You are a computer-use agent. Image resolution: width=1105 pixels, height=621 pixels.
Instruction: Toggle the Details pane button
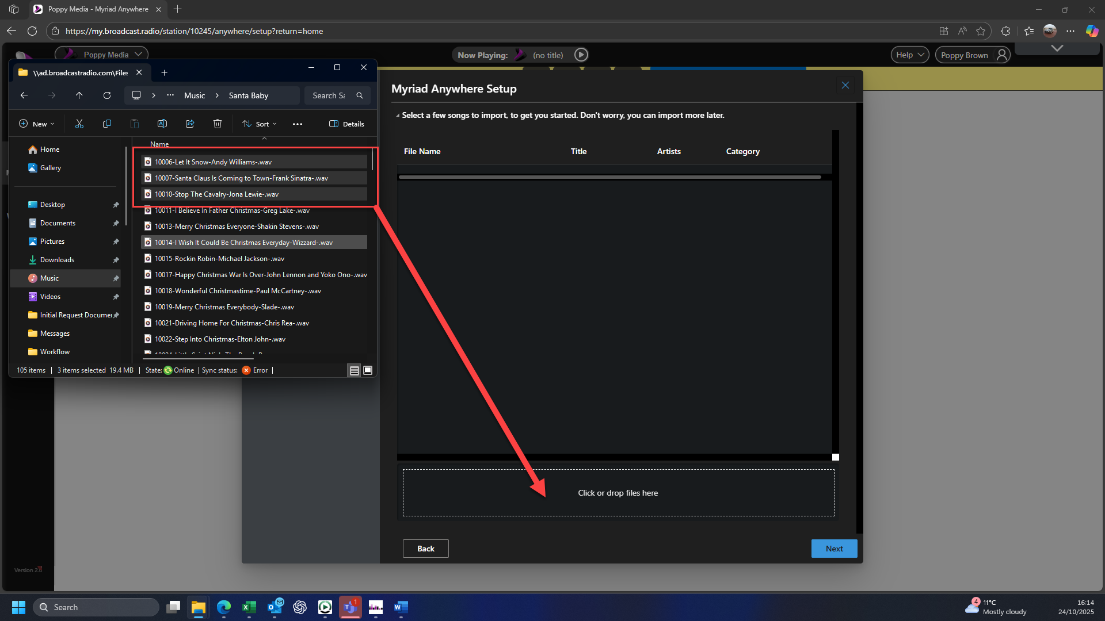(x=346, y=124)
